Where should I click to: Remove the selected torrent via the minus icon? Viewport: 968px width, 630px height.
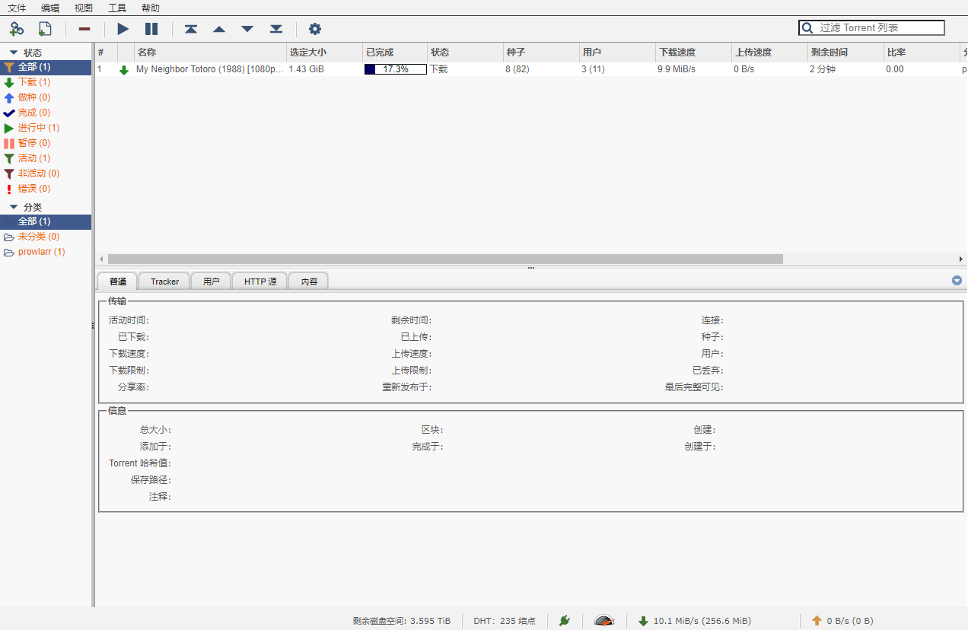84,29
